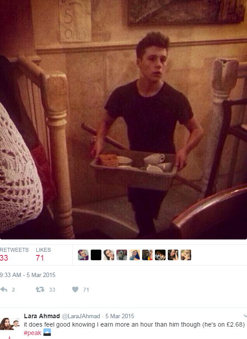Image resolution: width=247 pixels, height=339 pixels.
Task: Click the reply's 5 Mar 2015 date
Action: pyautogui.click(x=120, y=316)
